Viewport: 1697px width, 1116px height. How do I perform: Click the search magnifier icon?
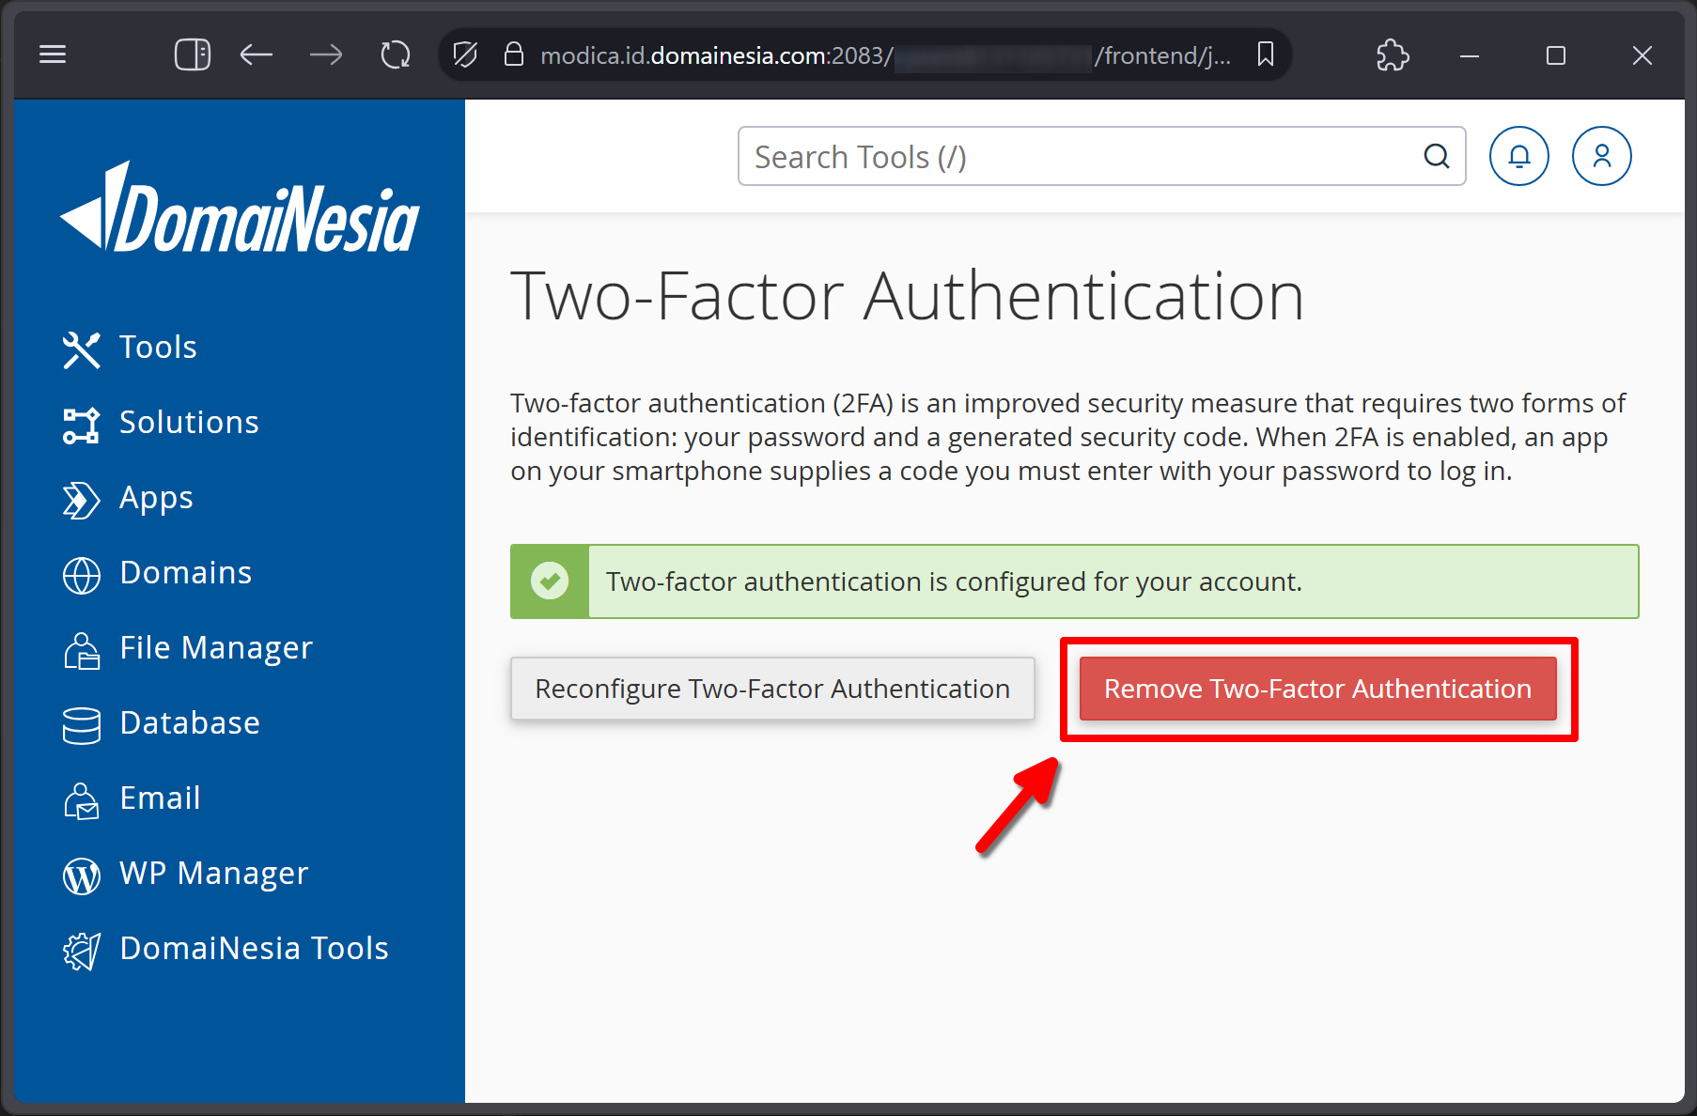[x=1436, y=156]
